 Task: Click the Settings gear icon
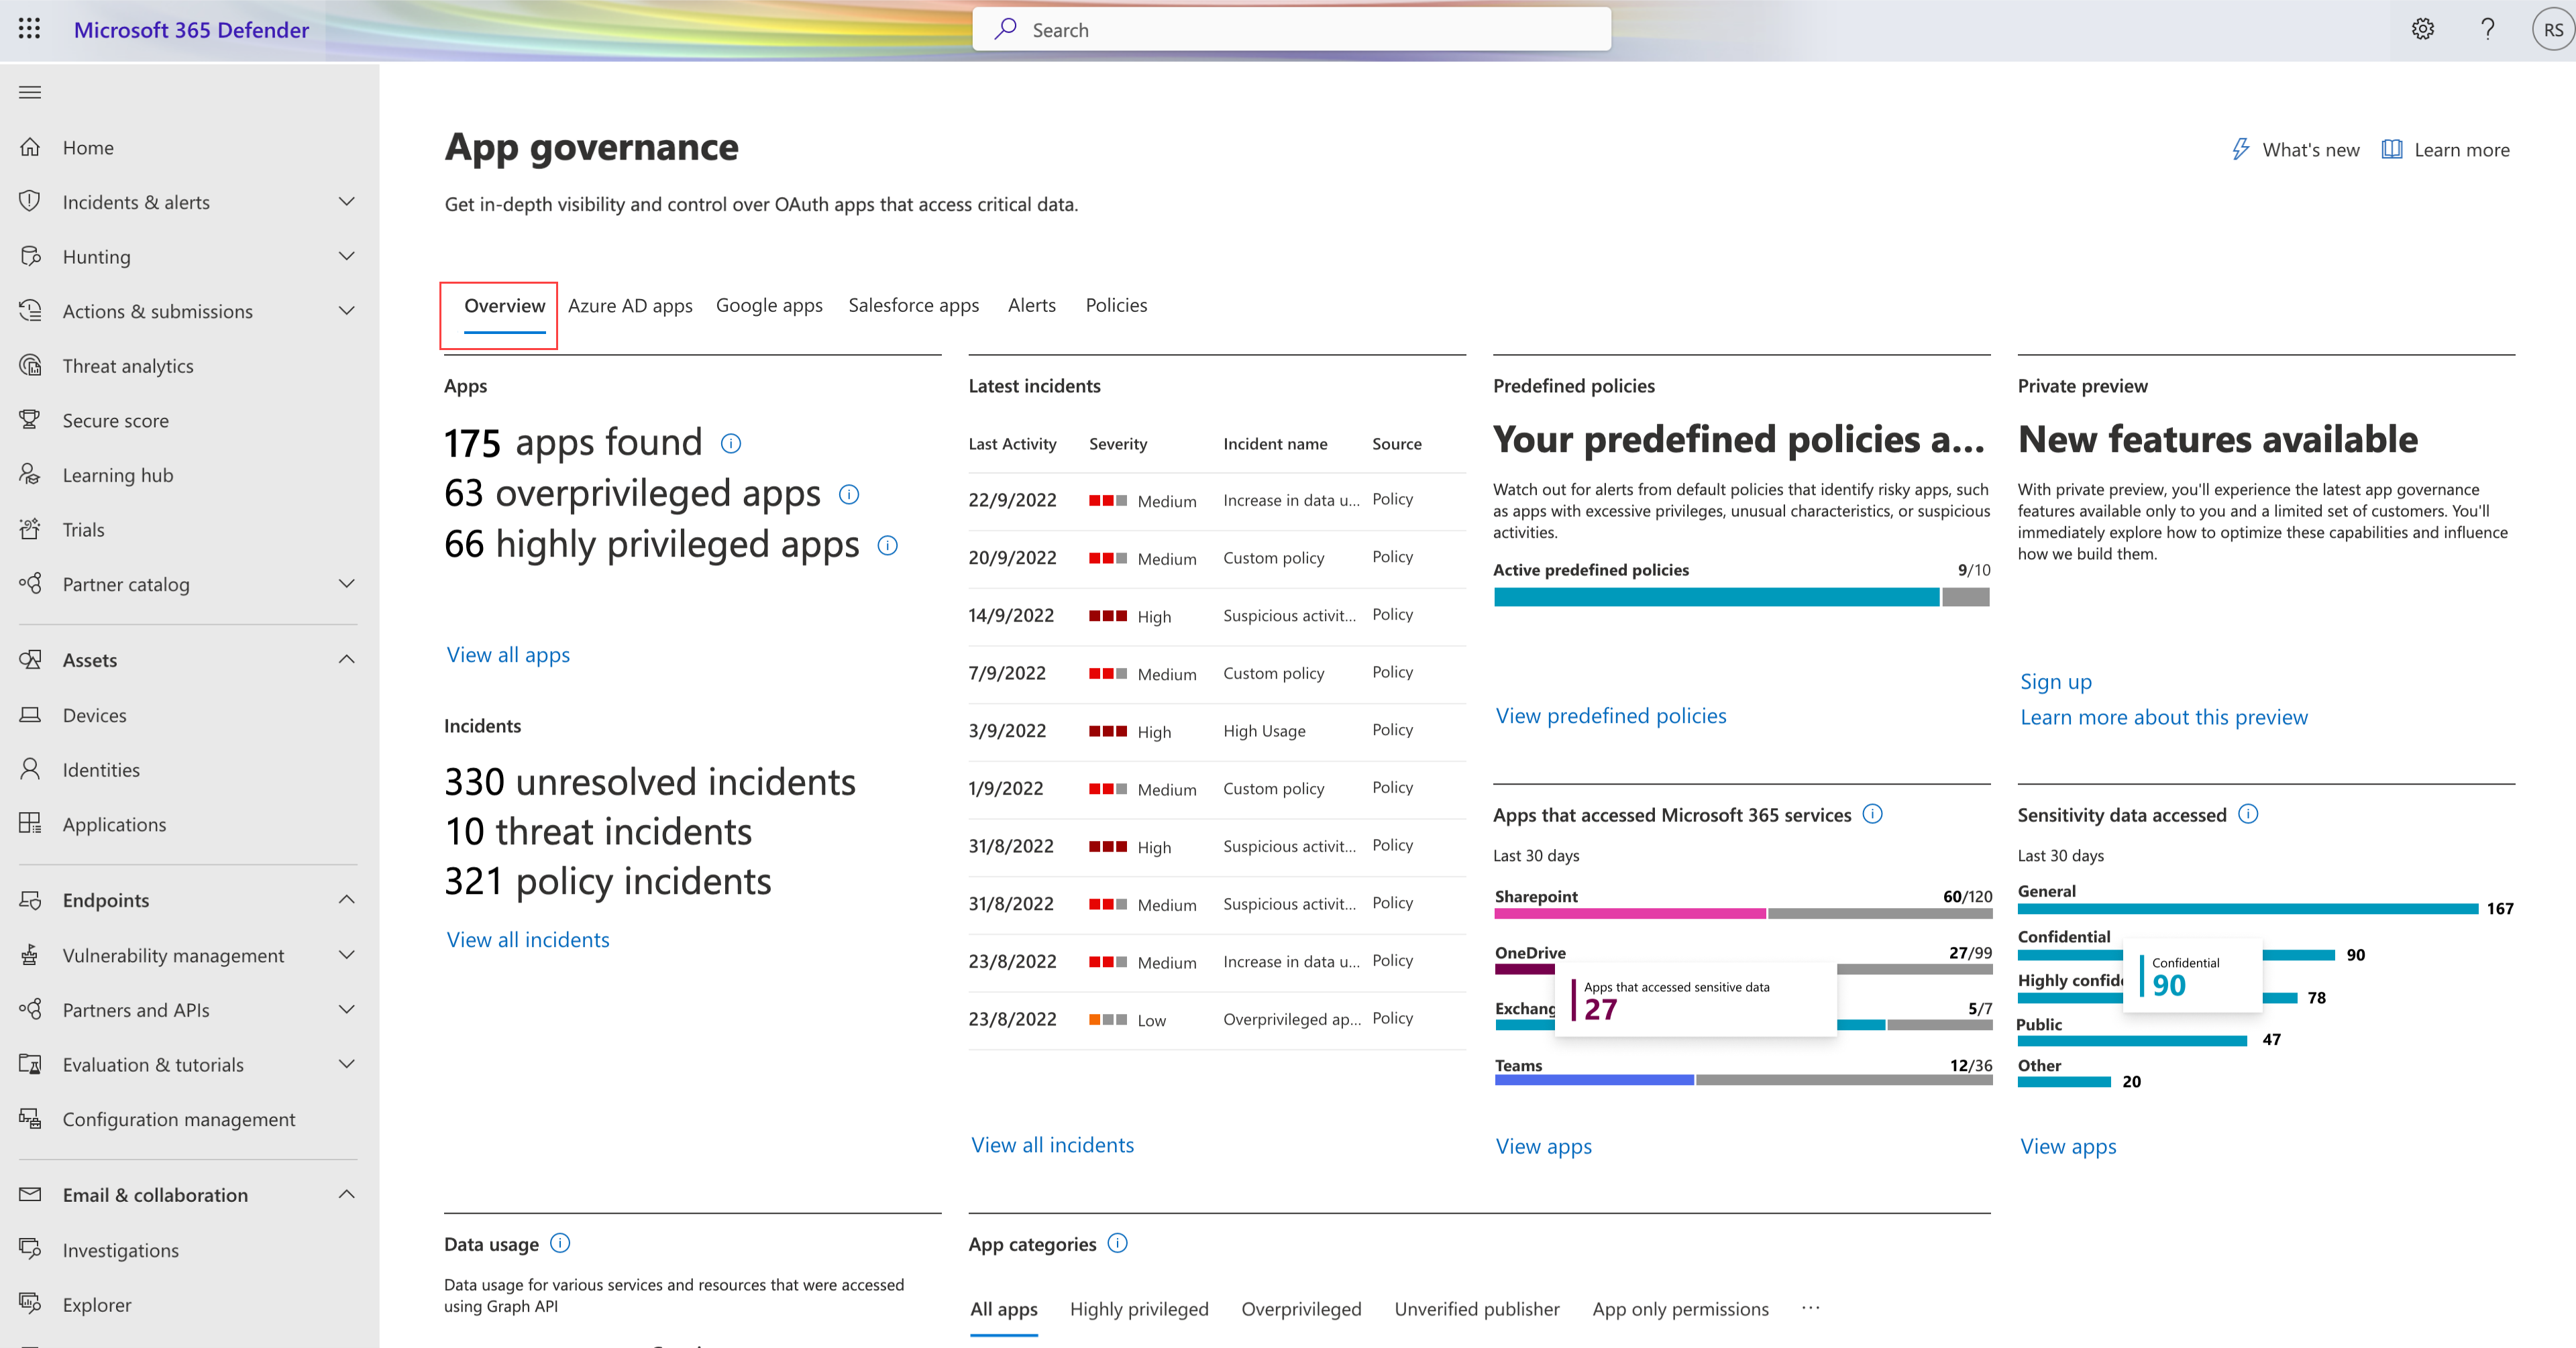[2422, 29]
